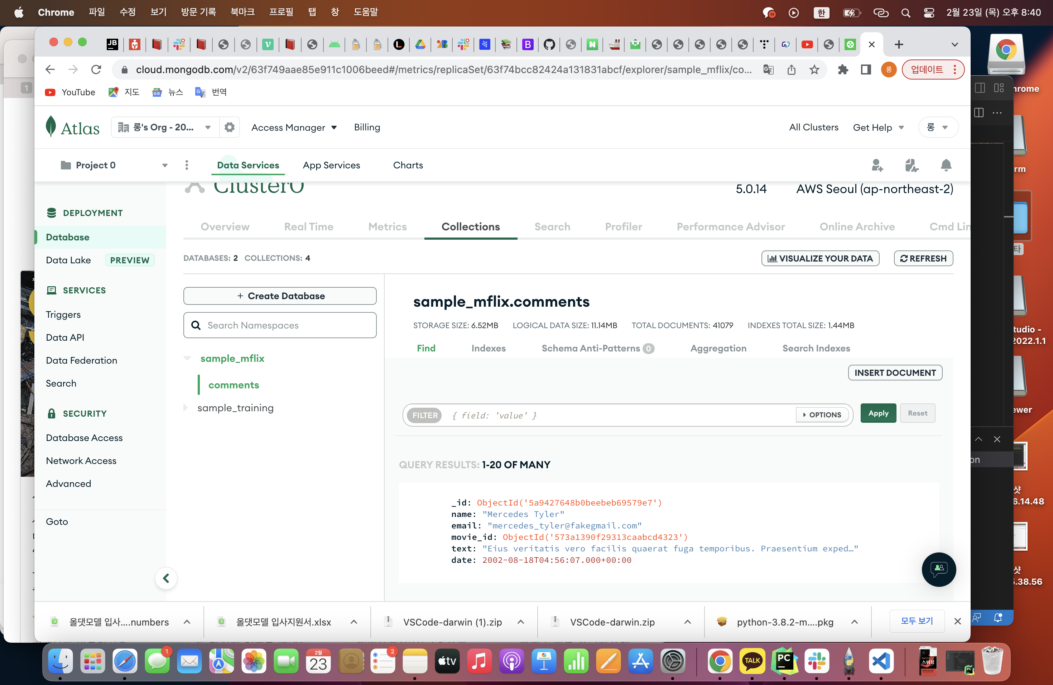Viewport: 1053px width, 685px height.
Task: Select the comments collection in the tree
Action: click(x=234, y=385)
